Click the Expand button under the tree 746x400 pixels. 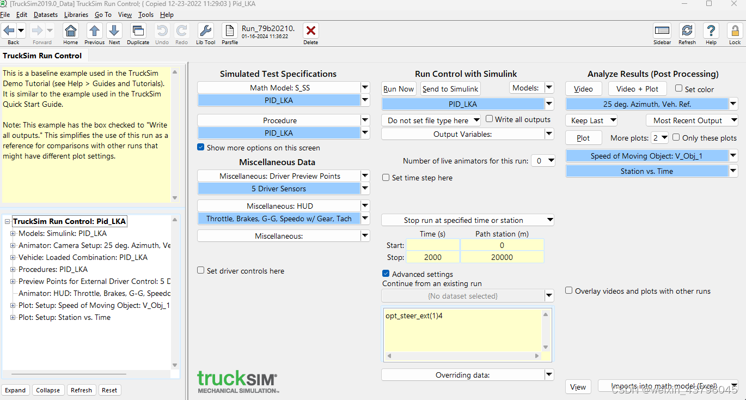click(15, 390)
